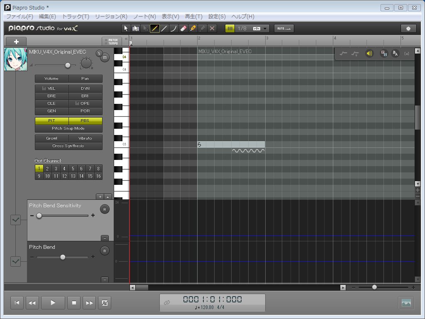
Task: Toggle pitch curve display icon
Action: [343, 54]
